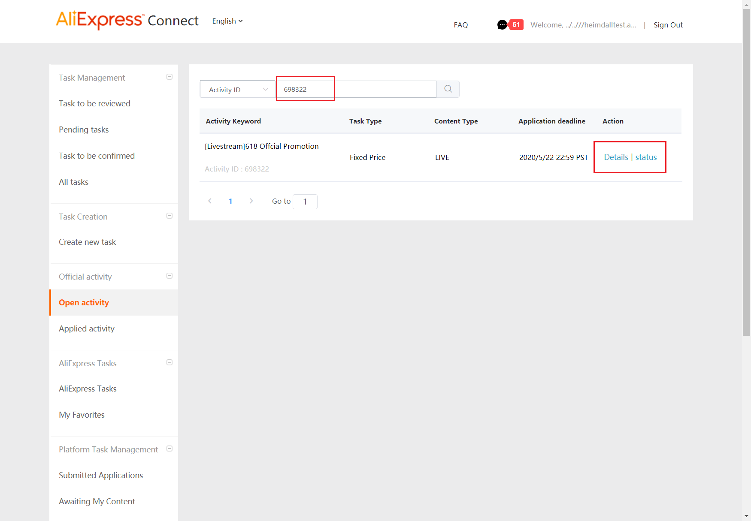The image size is (751, 521).
Task: Click the search field containing 698322
Action: 356,89
